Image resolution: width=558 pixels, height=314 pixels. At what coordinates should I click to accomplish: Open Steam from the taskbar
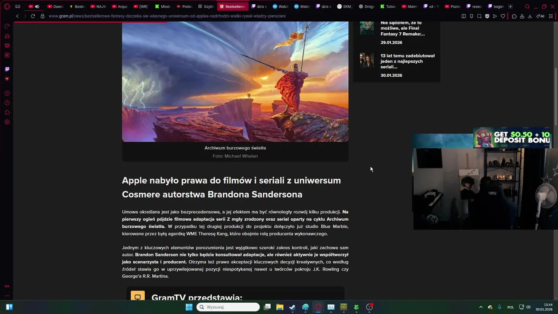coord(293,307)
